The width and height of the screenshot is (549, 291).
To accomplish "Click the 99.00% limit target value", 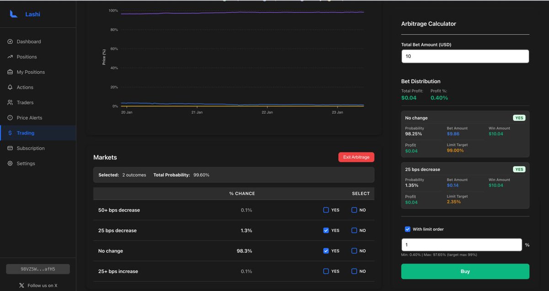I will point(455,151).
